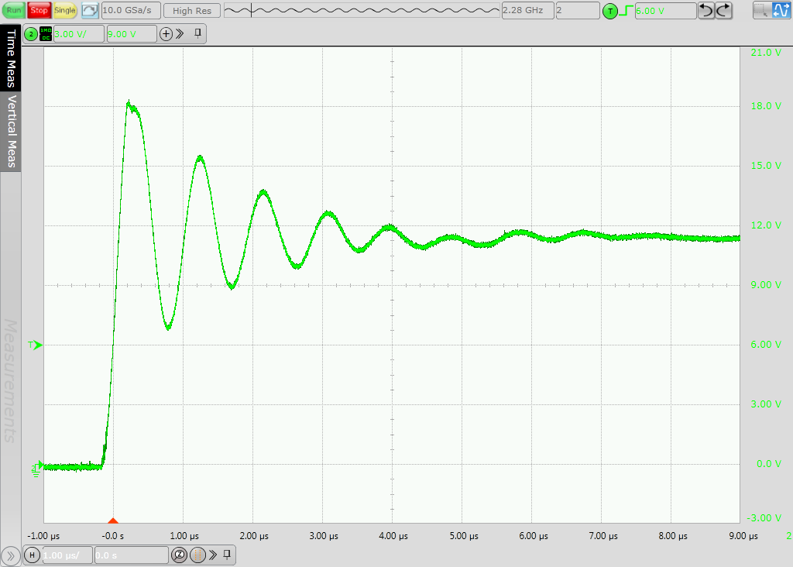Viewport: 793px width, 567px height.
Task: Click the 4.00 µs time axis label
Action: tap(393, 536)
